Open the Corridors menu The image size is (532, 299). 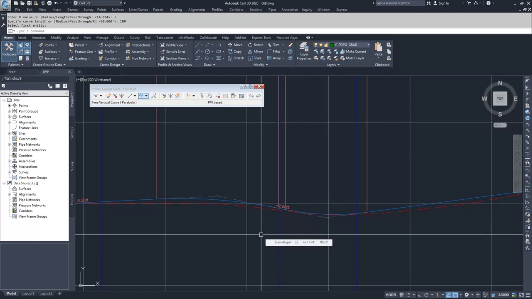click(x=236, y=10)
